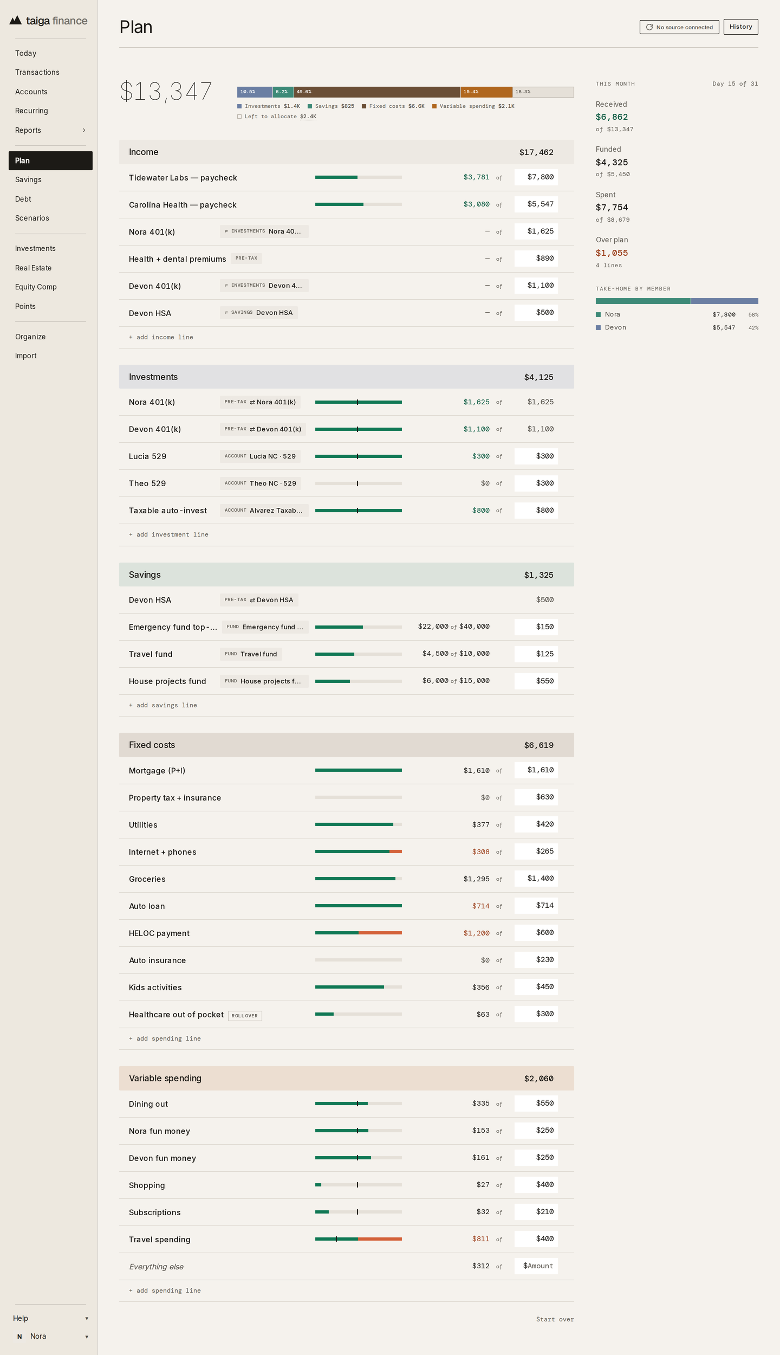The image size is (780, 1355).
Task: Open Equity Comp from sidebar
Action: [x=36, y=287]
